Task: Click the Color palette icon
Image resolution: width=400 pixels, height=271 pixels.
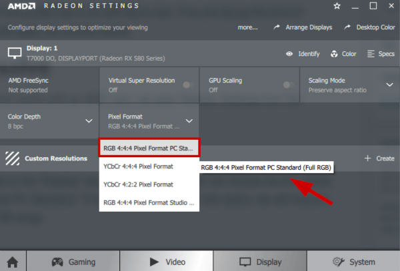Action: [x=334, y=54]
